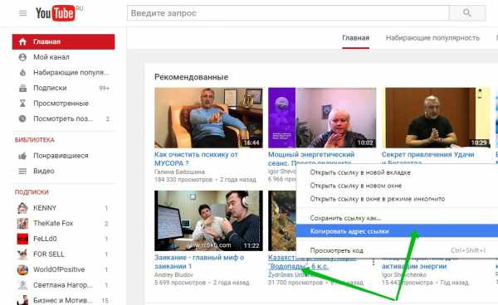
Task: Click the flame icon for trending
Action: pyautogui.click(x=22, y=73)
